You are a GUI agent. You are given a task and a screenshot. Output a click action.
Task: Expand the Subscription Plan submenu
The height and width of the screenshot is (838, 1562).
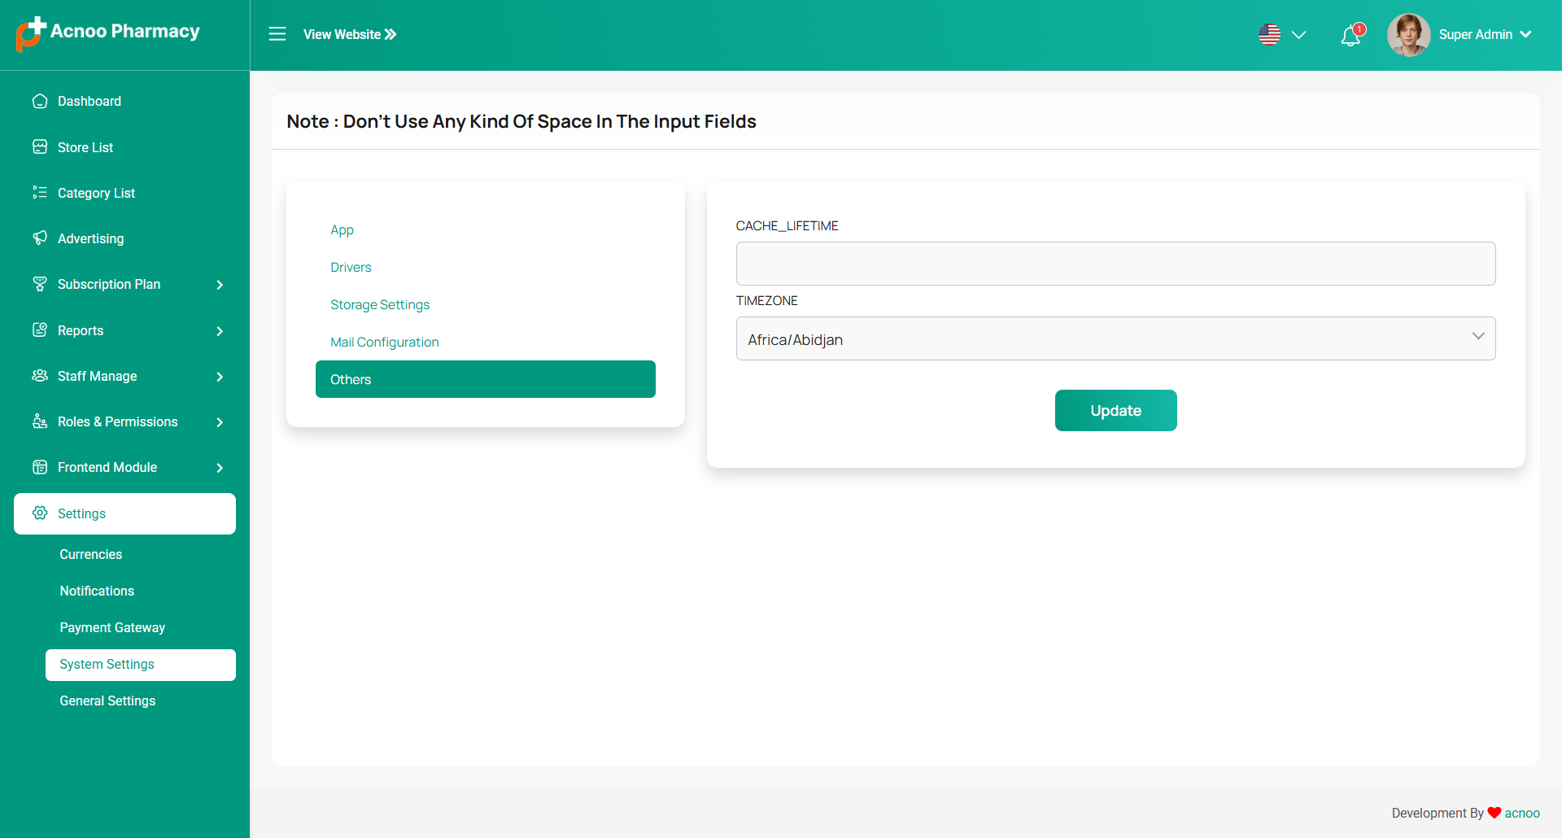[x=220, y=285]
